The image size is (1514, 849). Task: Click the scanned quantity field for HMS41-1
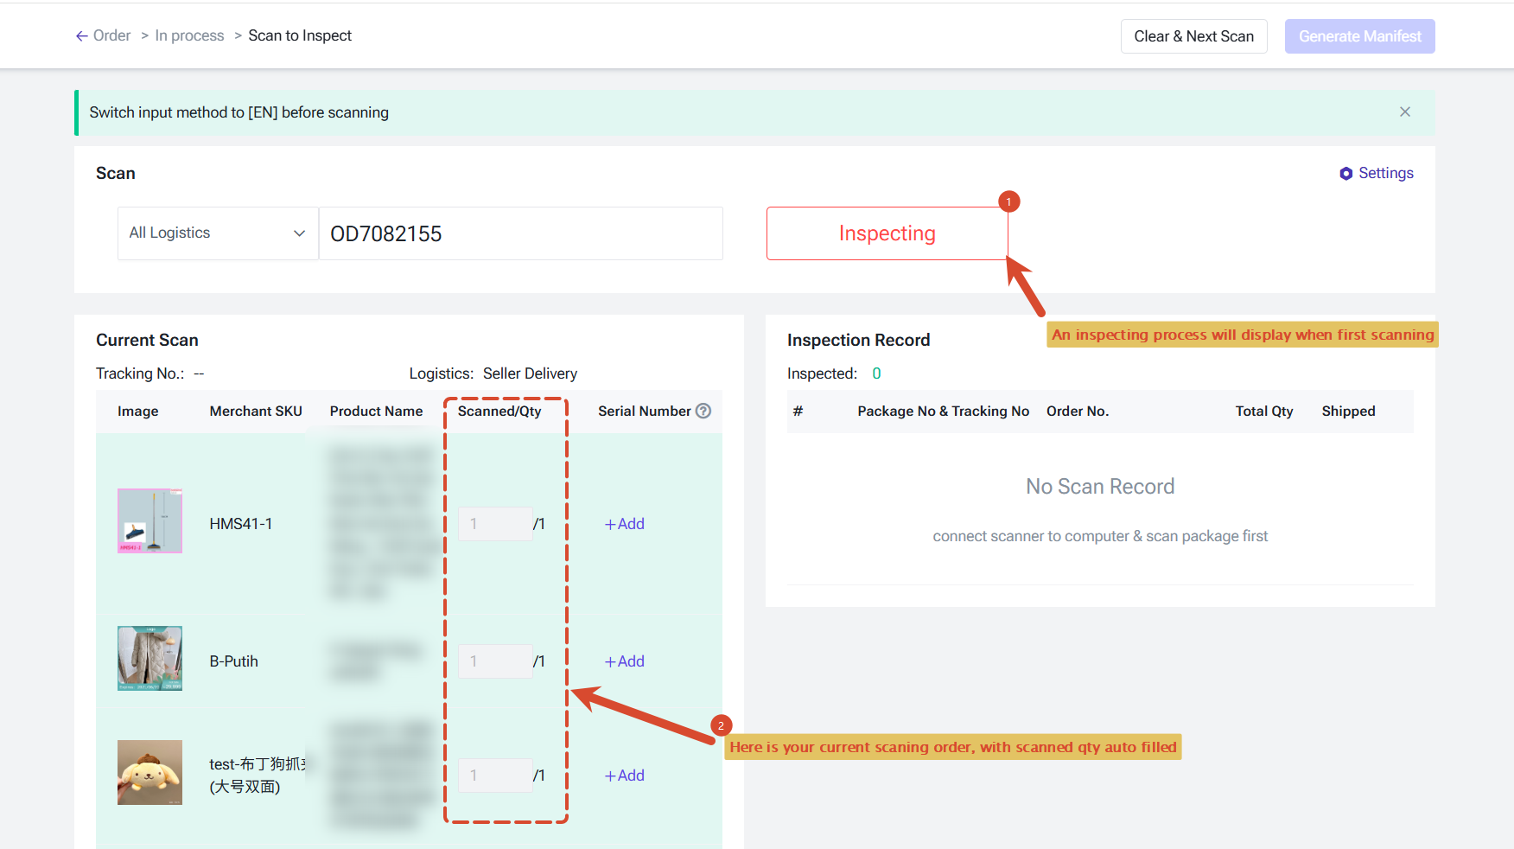pos(495,524)
